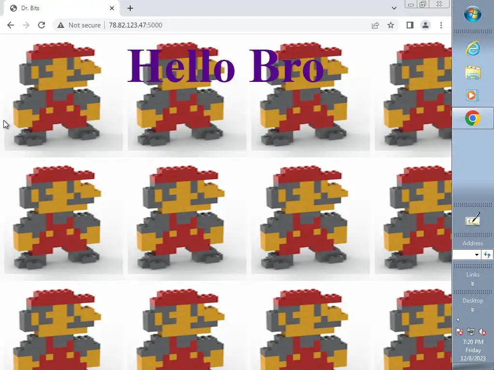Image resolution: width=494 pixels, height=370 pixels.
Task: Click the muted volume tray icon
Action: point(482,331)
